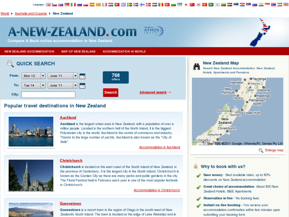Click the New Zealand Map heading
The width and height of the screenshot is (289, 217).
(221, 63)
